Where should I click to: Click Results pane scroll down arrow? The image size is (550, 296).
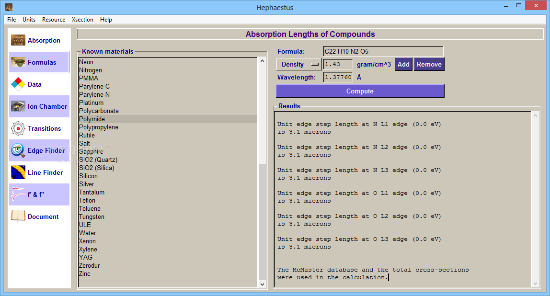click(x=535, y=284)
